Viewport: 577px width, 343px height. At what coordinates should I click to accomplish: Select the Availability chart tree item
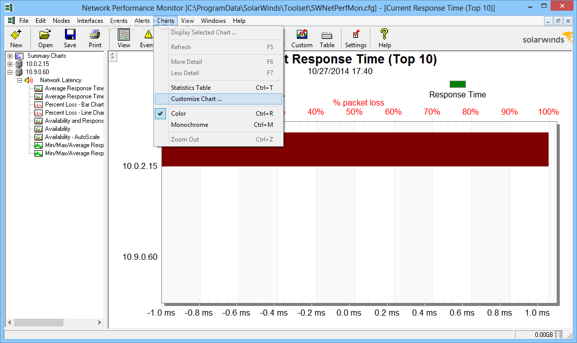pyautogui.click(x=58, y=129)
